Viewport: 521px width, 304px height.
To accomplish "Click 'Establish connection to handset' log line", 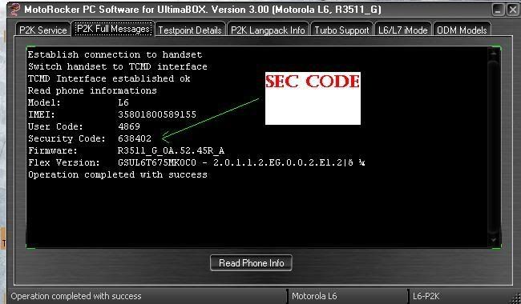I will (x=115, y=54).
